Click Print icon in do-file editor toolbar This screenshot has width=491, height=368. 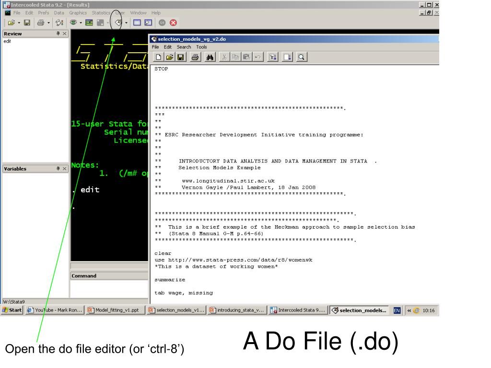coord(195,57)
